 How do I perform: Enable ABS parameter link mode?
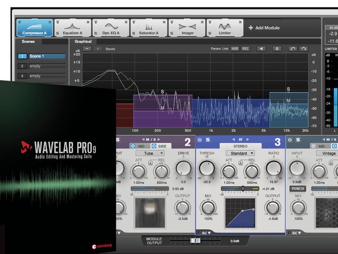tap(235, 49)
